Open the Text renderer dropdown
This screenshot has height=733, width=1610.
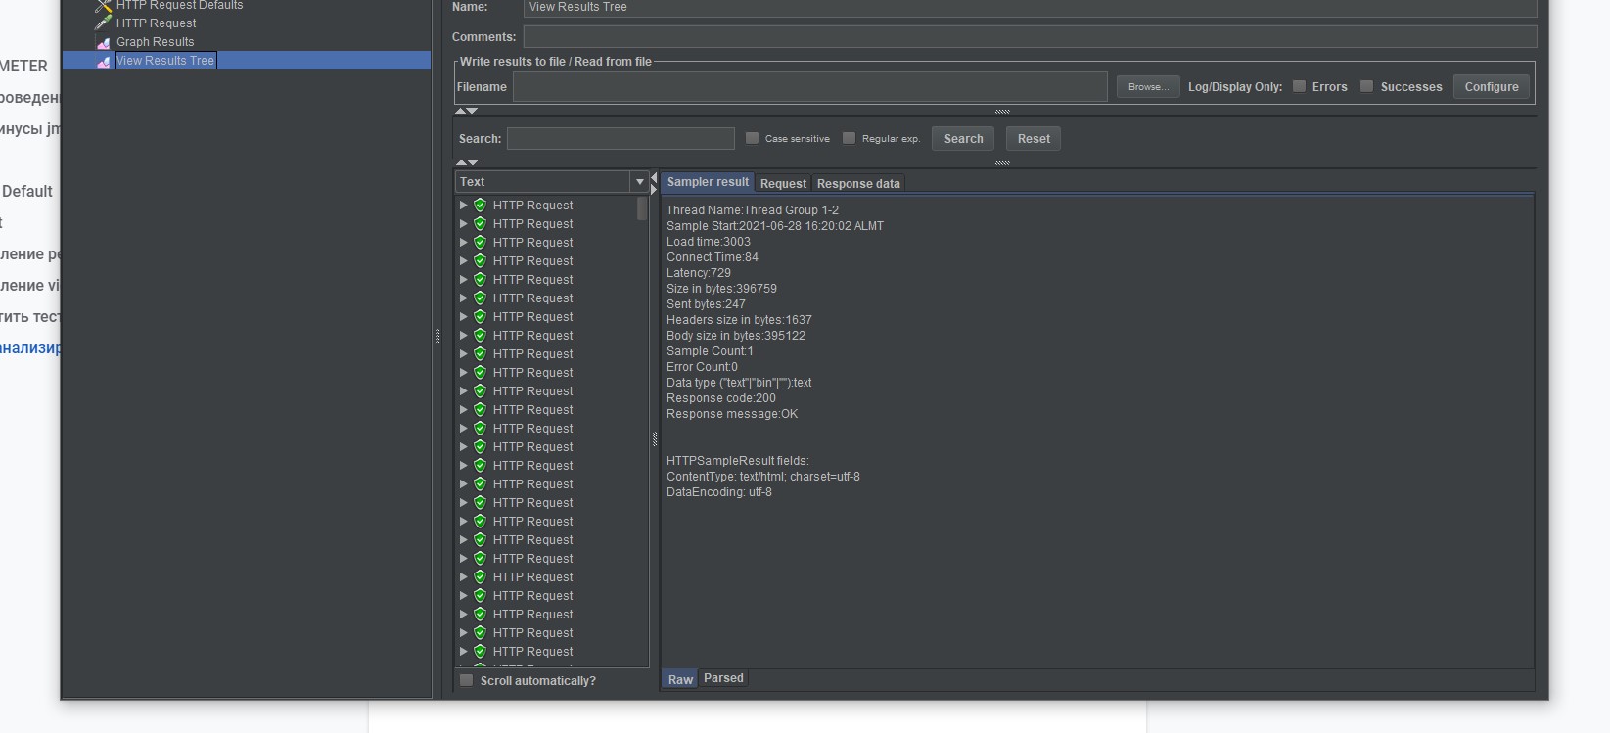(639, 182)
